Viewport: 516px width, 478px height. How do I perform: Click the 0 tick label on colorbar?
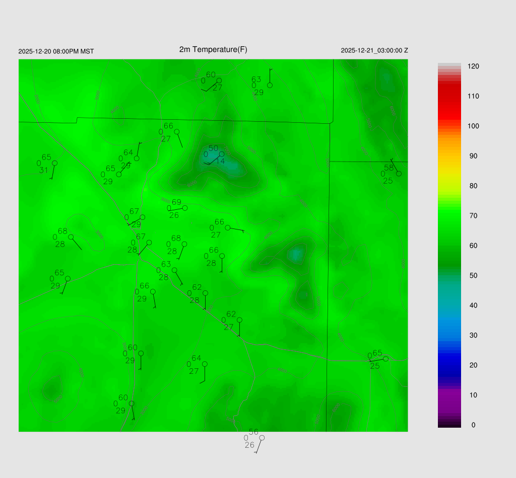(473, 425)
